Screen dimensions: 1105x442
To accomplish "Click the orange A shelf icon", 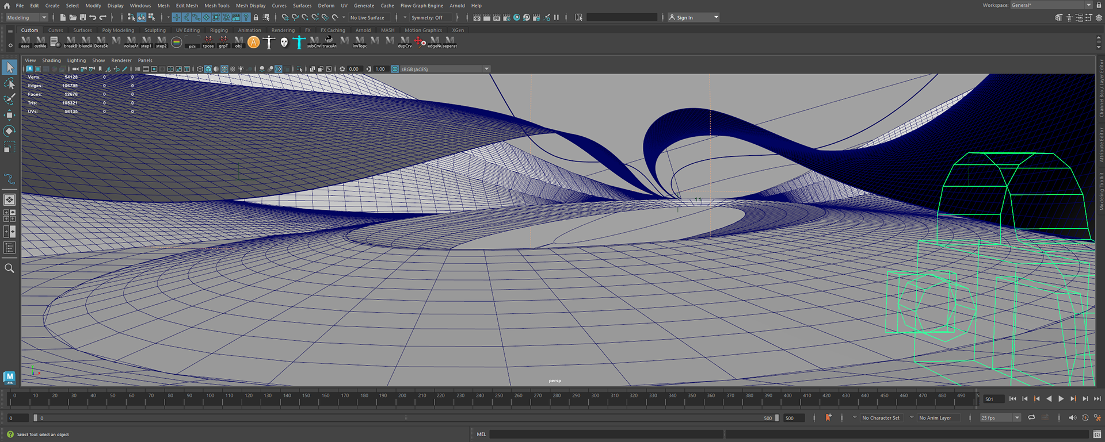I will coord(253,42).
